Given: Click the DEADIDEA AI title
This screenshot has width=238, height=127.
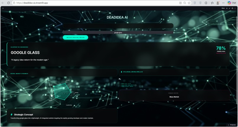Looking at the screenshot, I should pos(117,17).
